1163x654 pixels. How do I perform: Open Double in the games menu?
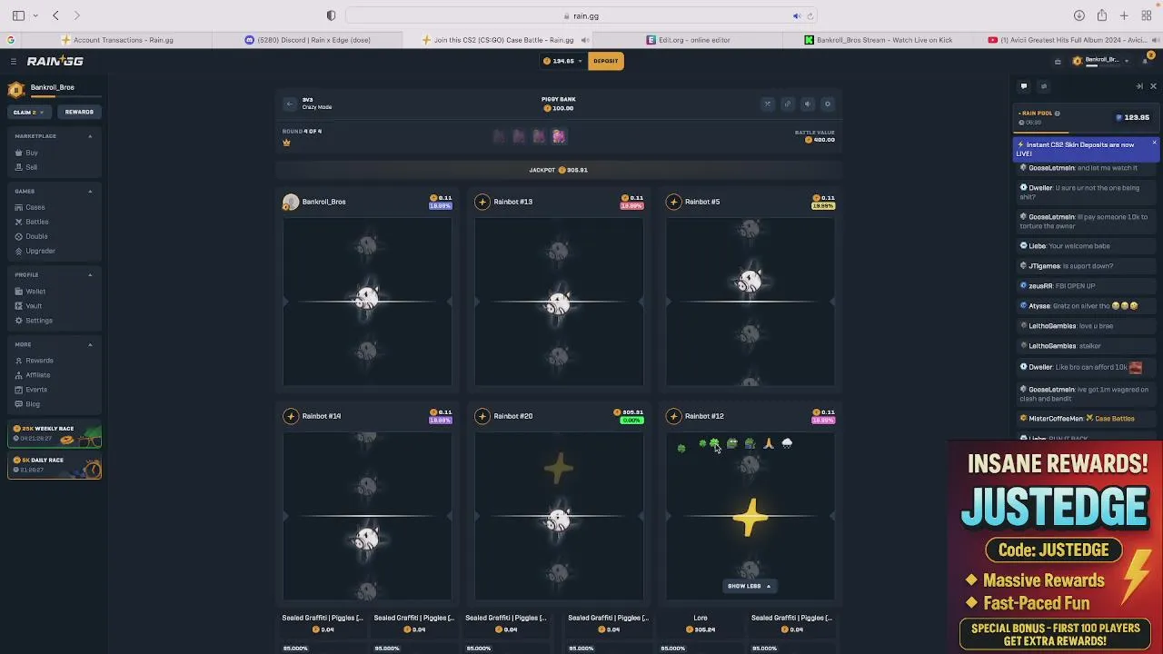(31, 236)
